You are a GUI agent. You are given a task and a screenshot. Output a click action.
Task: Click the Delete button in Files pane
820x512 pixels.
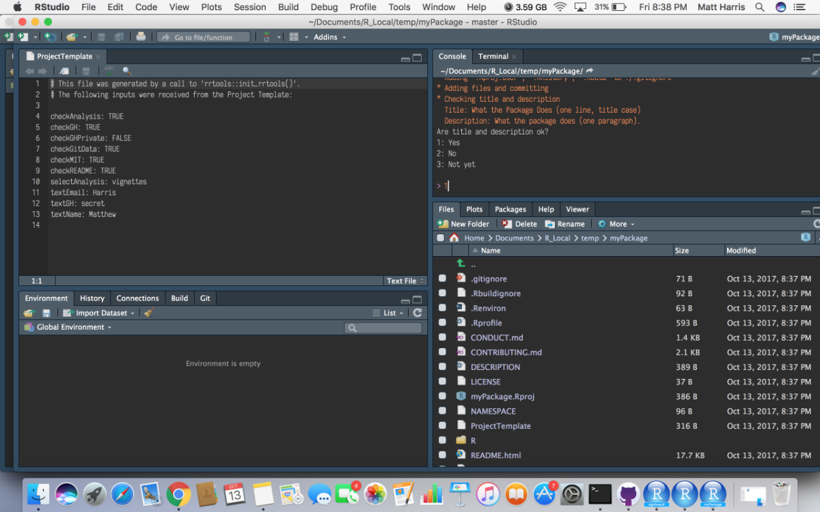(x=519, y=224)
